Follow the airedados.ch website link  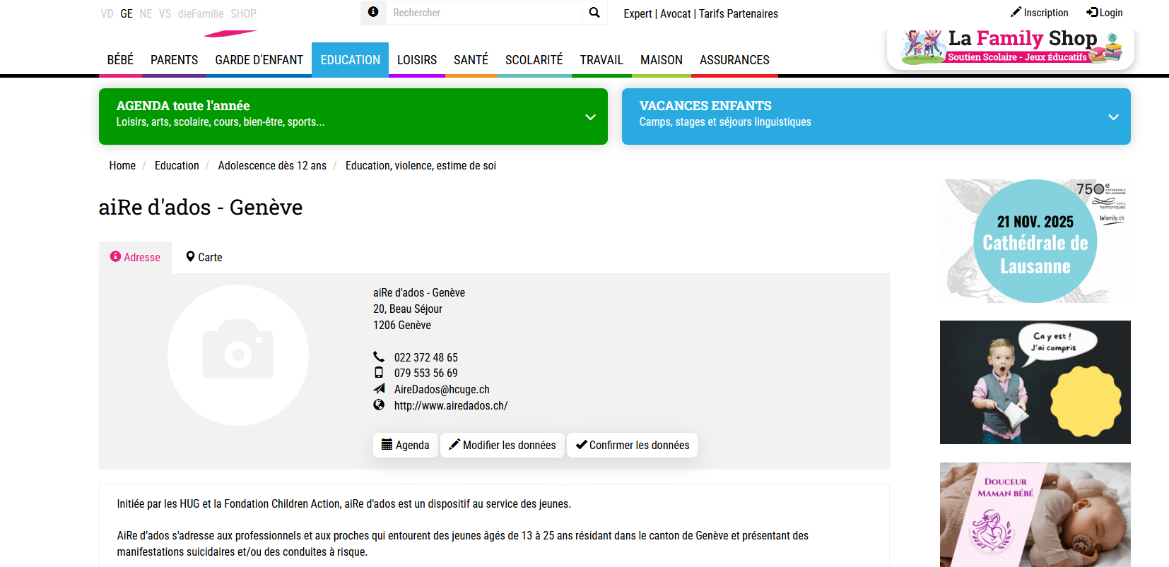(x=450, y=405)
